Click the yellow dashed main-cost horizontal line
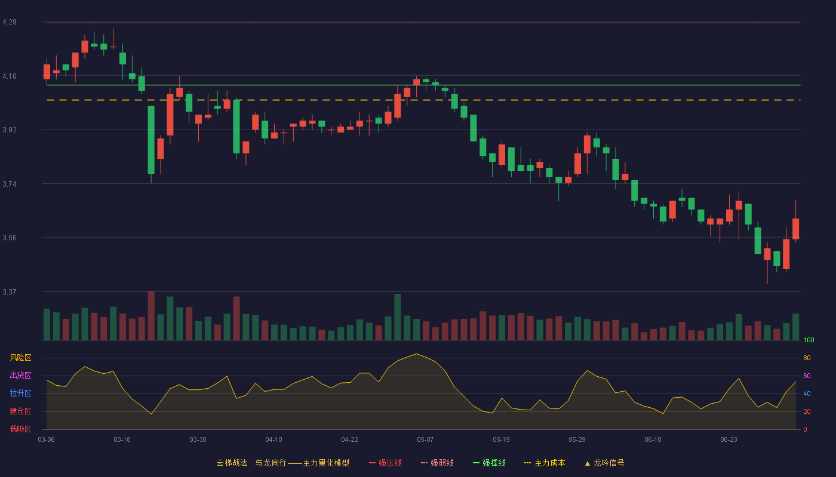Image resolution: width=836 pixels, height=477 pixels. 423,100
